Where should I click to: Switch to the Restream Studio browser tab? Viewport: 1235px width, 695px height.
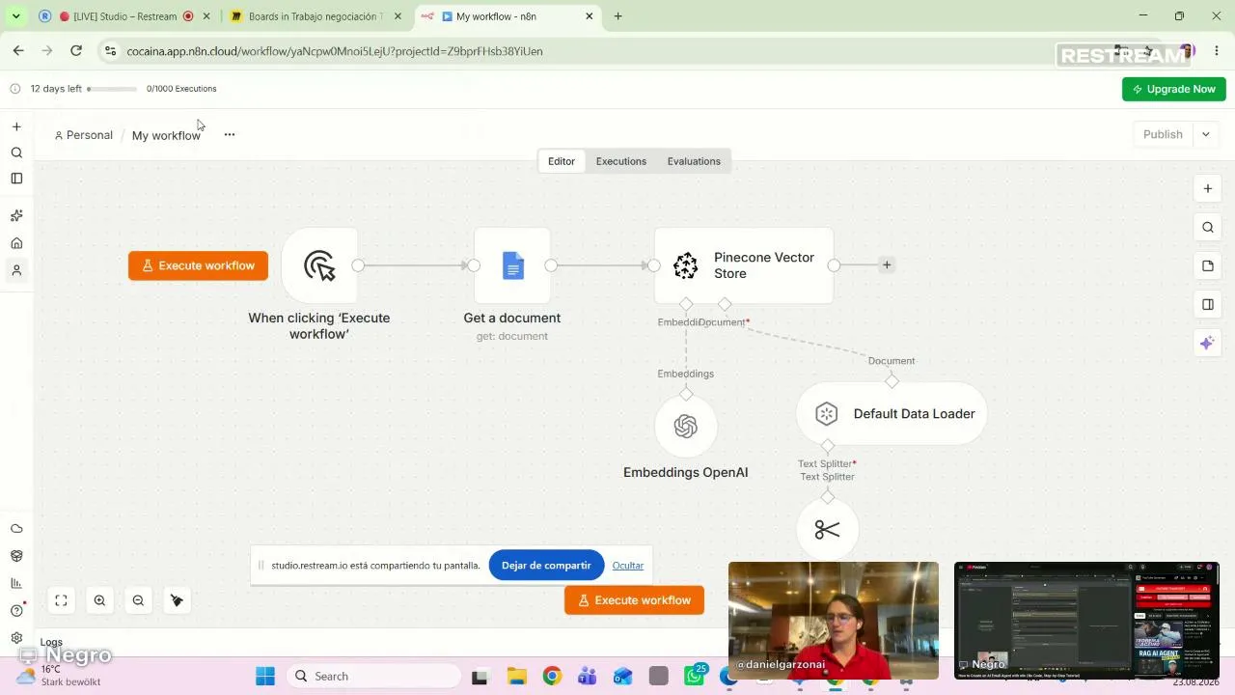point(124,16)
